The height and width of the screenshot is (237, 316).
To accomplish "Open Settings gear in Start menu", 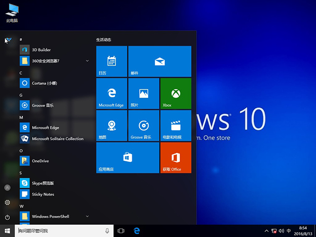I will (x=7, y=202).
